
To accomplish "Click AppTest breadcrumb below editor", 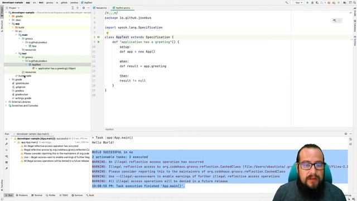I will [x=109, y=129].
